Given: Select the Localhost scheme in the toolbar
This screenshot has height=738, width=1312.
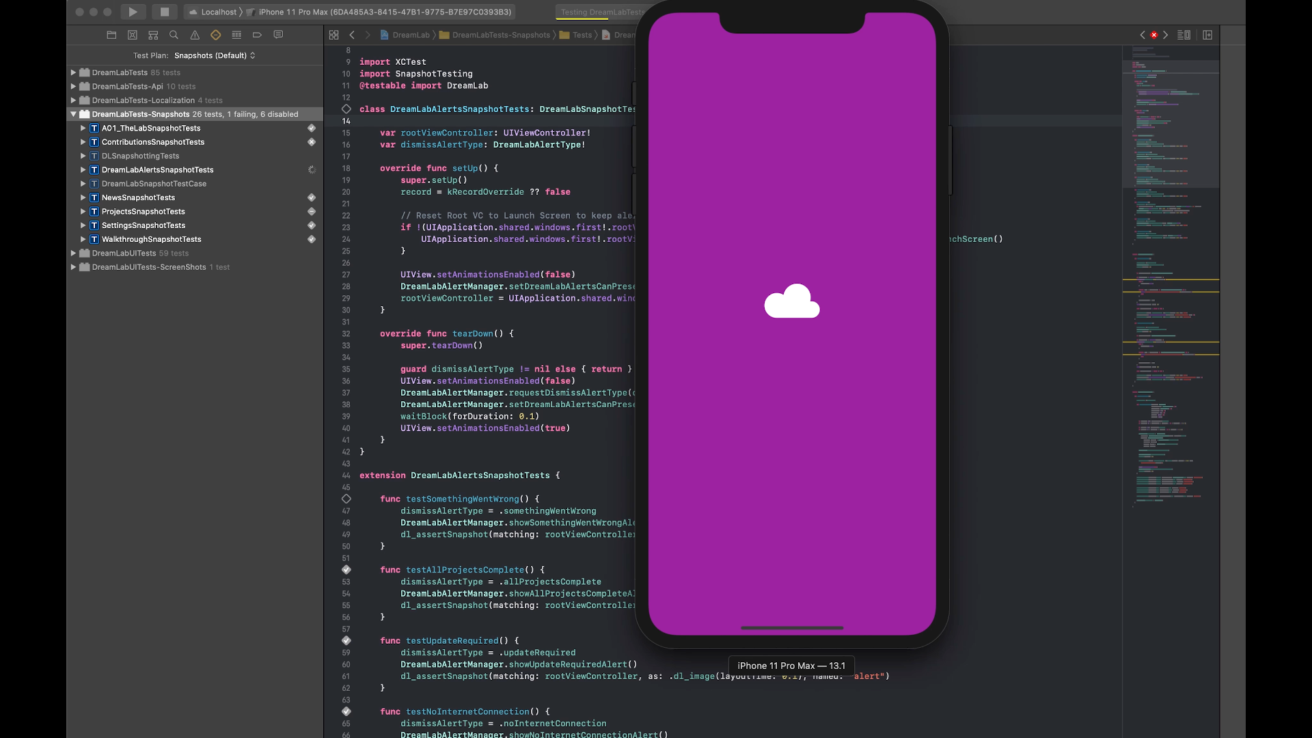Looking at the screenshot, I should tap(213, 12).
